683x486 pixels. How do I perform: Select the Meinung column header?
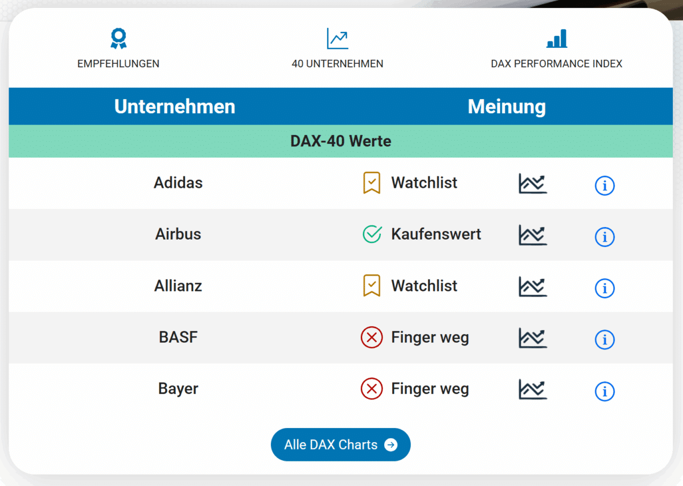pos(507,106)
